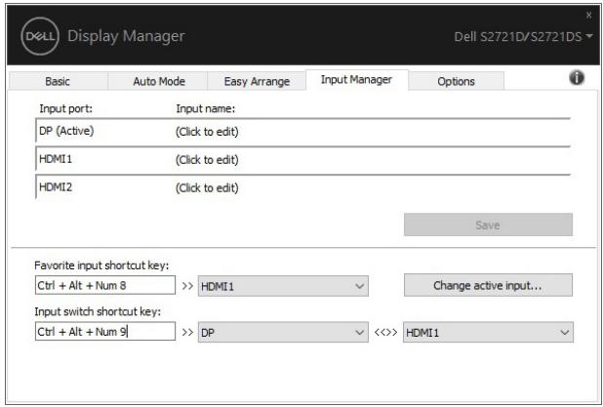Switch to the Basic tab

pos(58,81)
